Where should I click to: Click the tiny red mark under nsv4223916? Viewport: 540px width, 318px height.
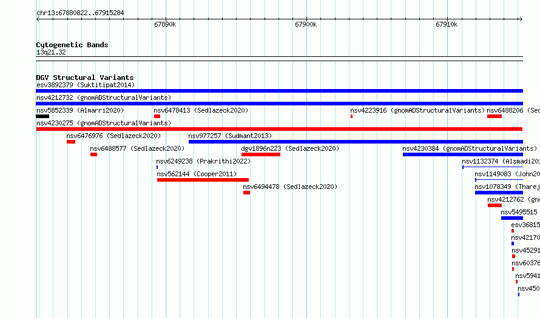point(352,116)
